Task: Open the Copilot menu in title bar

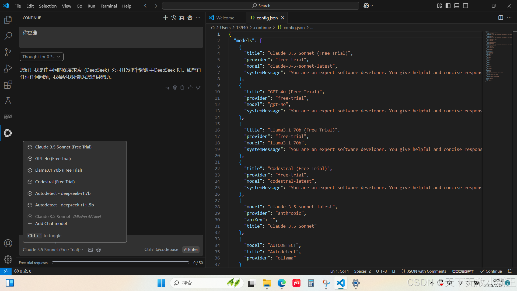Action: [368, 6]
